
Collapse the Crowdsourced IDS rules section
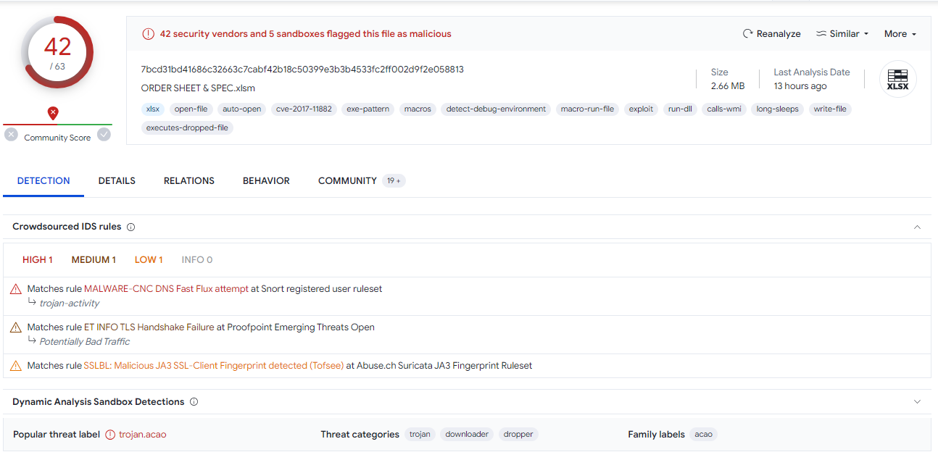(x=917, y=227)
